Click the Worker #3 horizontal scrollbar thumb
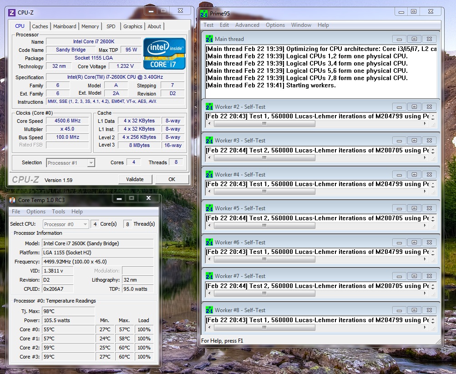This screenshot has width=456, height=374. coord(264,157)
